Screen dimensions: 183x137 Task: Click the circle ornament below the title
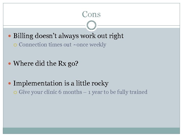pos(91,26)
